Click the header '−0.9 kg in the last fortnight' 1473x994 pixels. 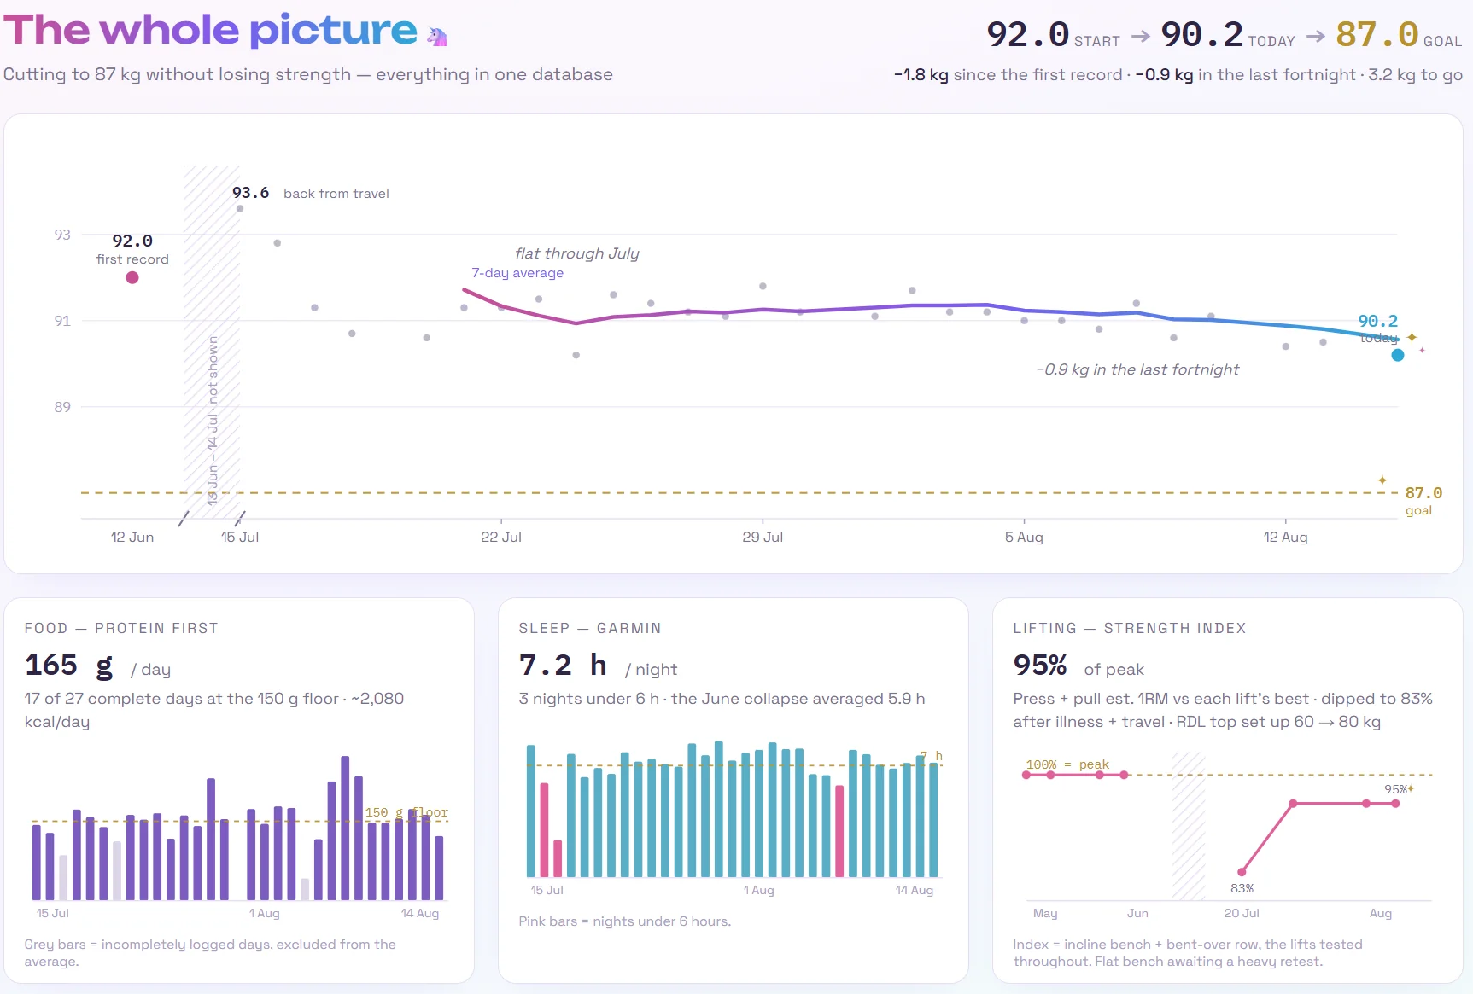(1245, 74)
